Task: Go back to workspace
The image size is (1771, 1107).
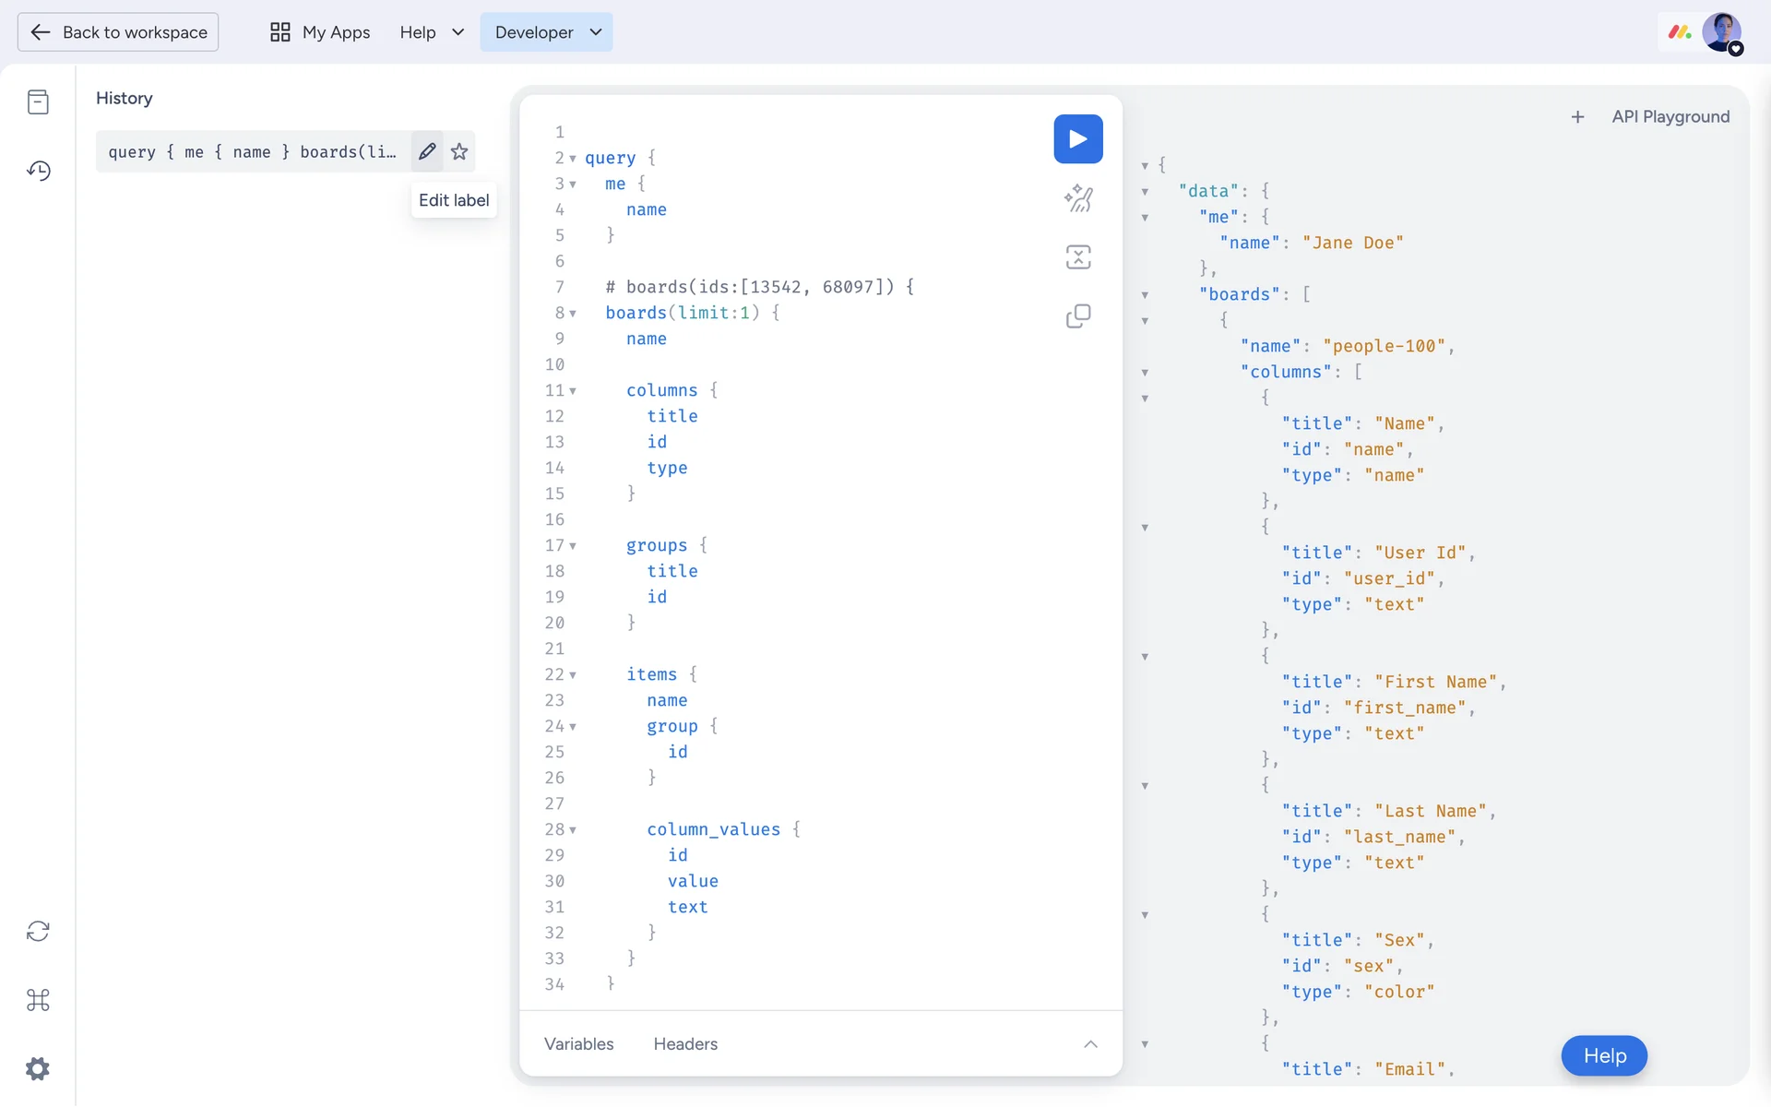Action: [118, 32]
